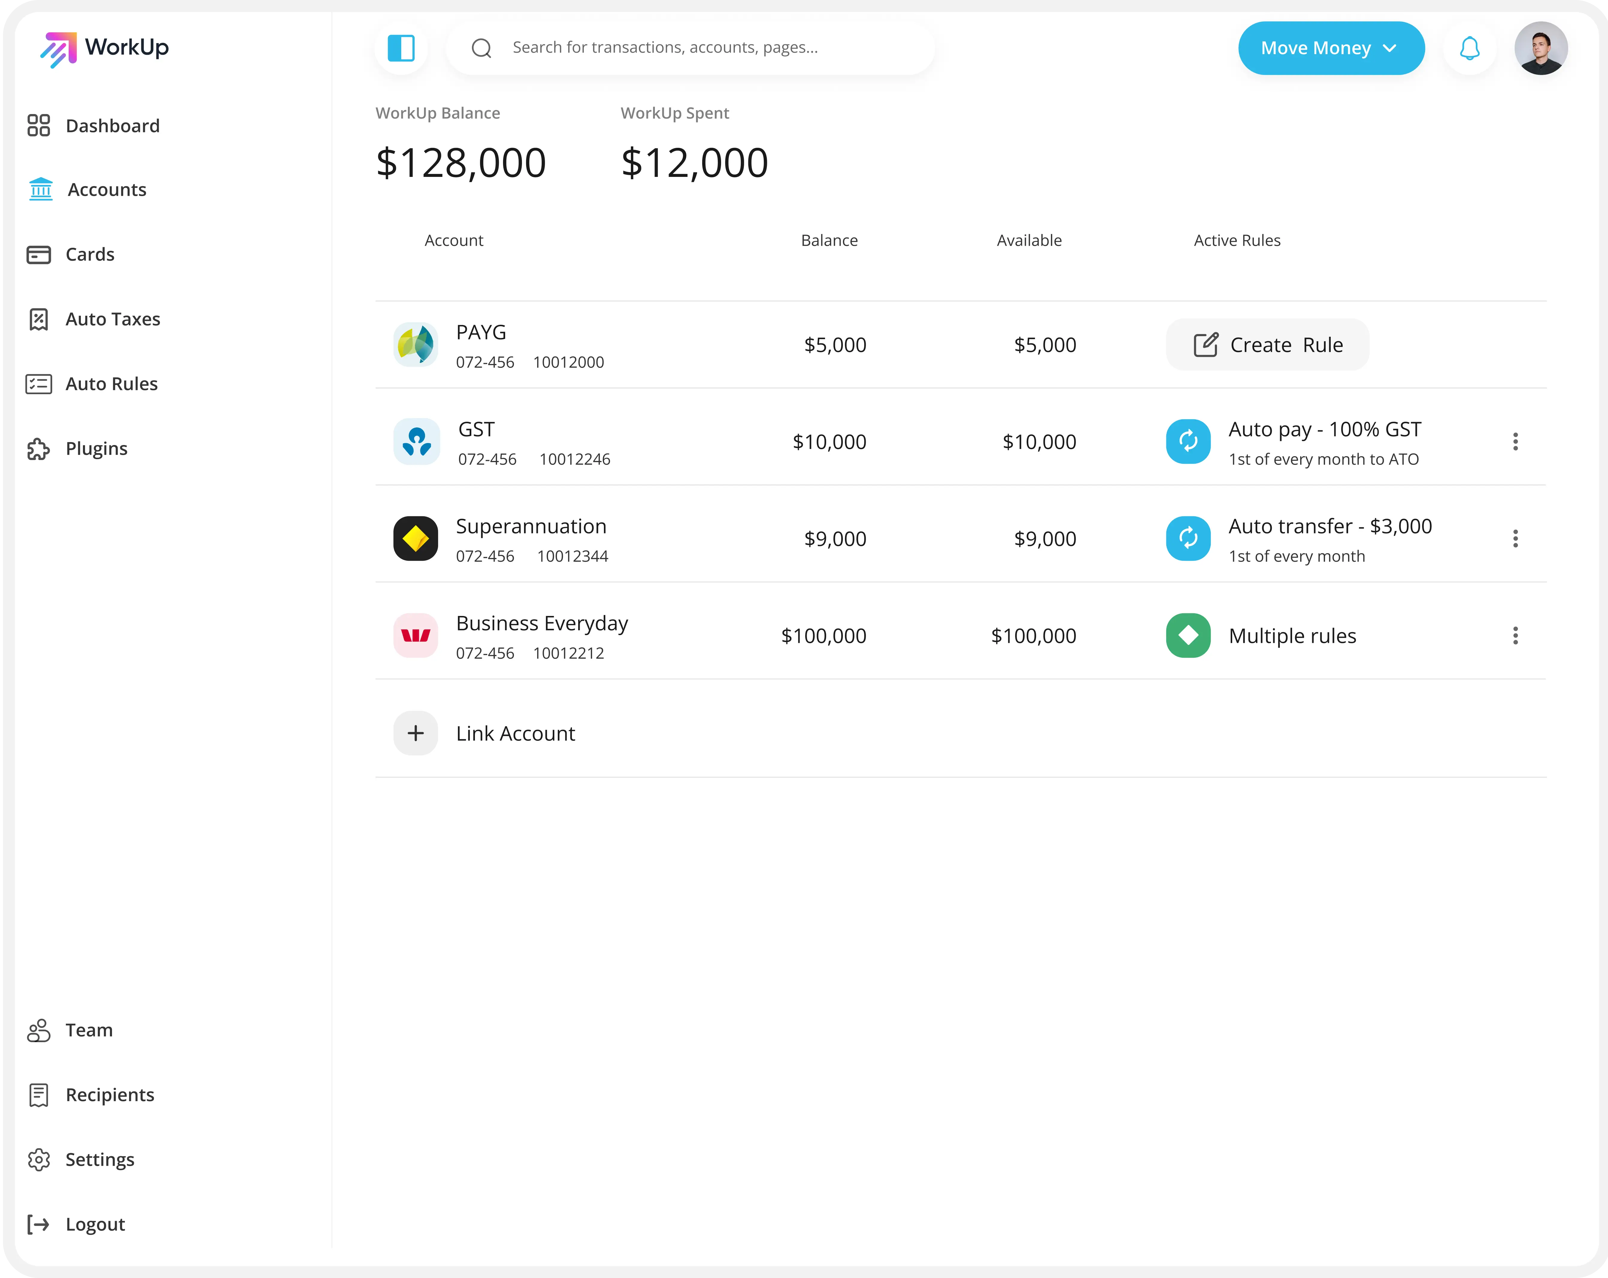This screenshot has height=1278, width=1608.
Task: Create a rule for PAYG
Action: pos(1268,344)
